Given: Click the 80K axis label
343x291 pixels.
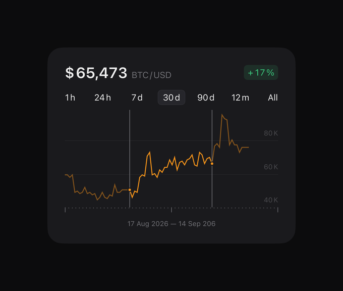Looking at the screenshot, I should (x=271, y=133).
